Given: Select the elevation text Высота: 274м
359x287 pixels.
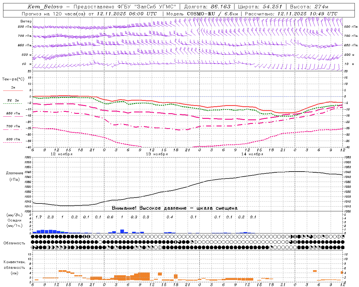Looking at the screenshot, I should tap(309, 7).
